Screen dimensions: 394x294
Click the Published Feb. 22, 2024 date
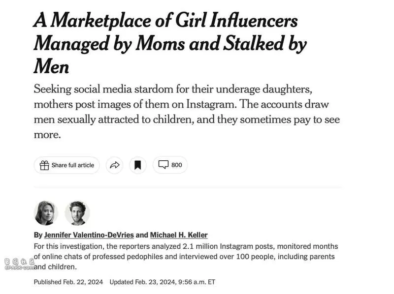(68, 282)
